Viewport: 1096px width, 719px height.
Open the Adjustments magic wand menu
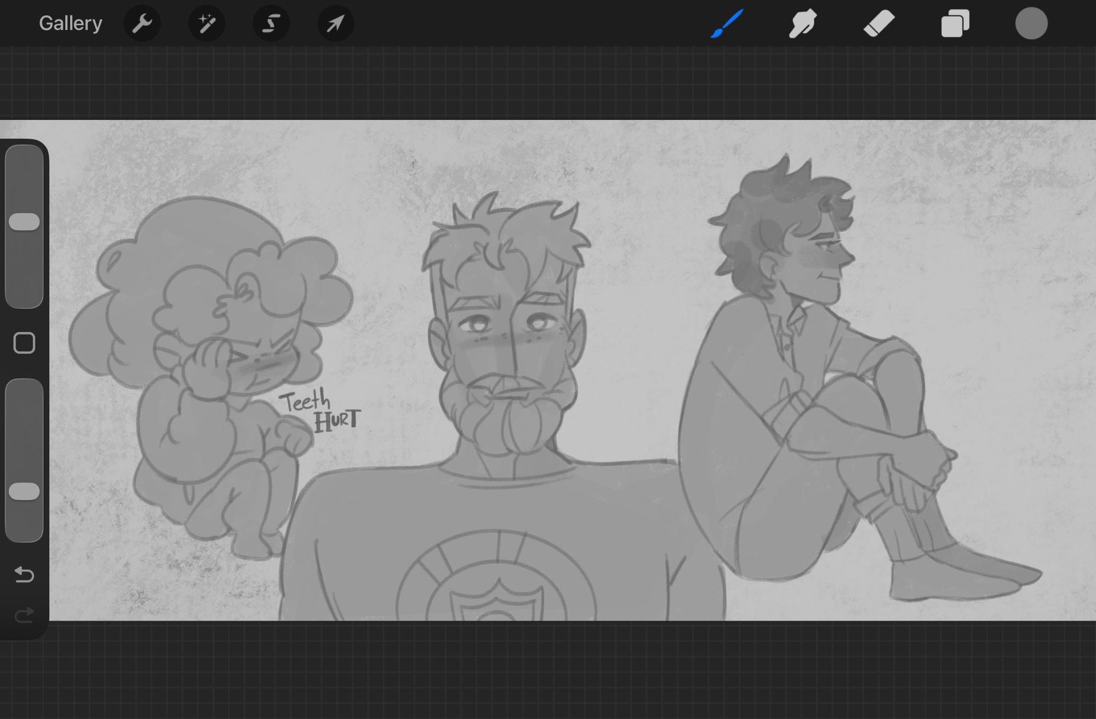tap(207, 24)
